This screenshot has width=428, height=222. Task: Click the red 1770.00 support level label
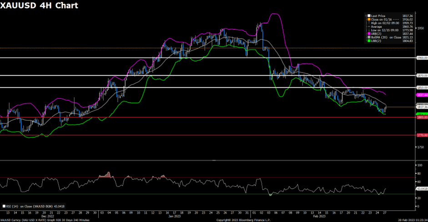click(x=422, y=135)
